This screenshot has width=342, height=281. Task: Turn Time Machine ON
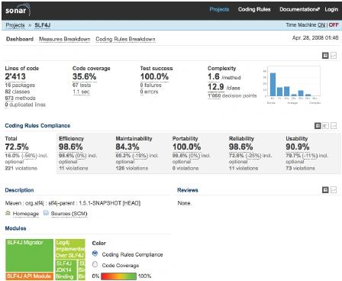321,25
